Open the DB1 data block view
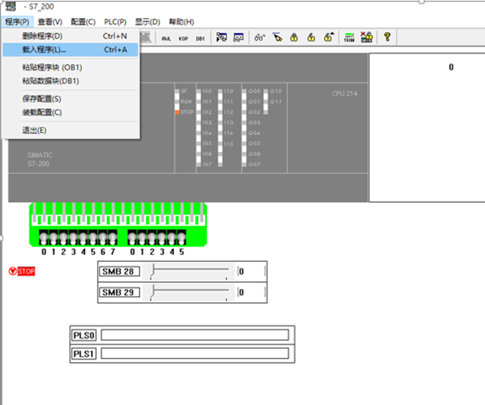 click(200, 38)
